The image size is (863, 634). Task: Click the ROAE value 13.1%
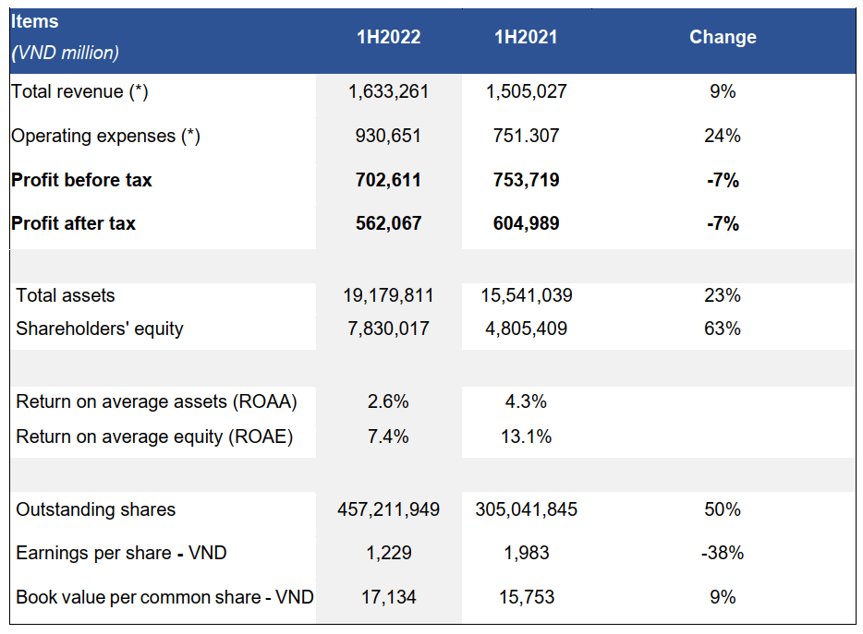pos(526,437)
